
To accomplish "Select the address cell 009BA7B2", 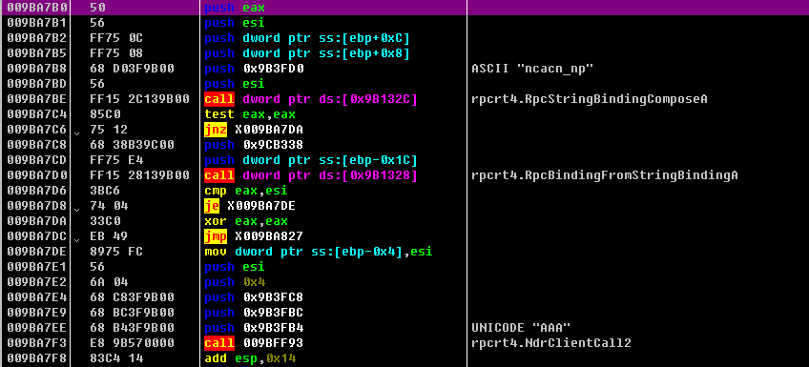I will point(36,38).
